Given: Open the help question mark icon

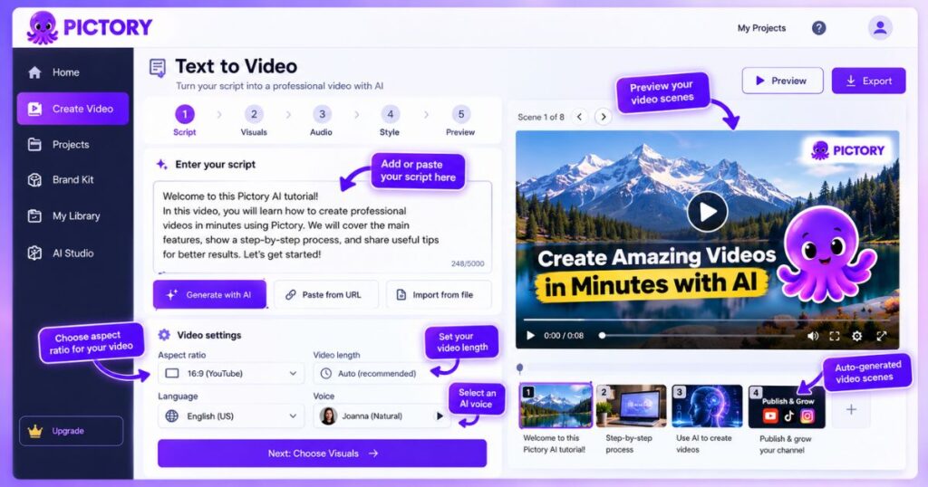Looking at the screenshot, I should pos(818,28).
